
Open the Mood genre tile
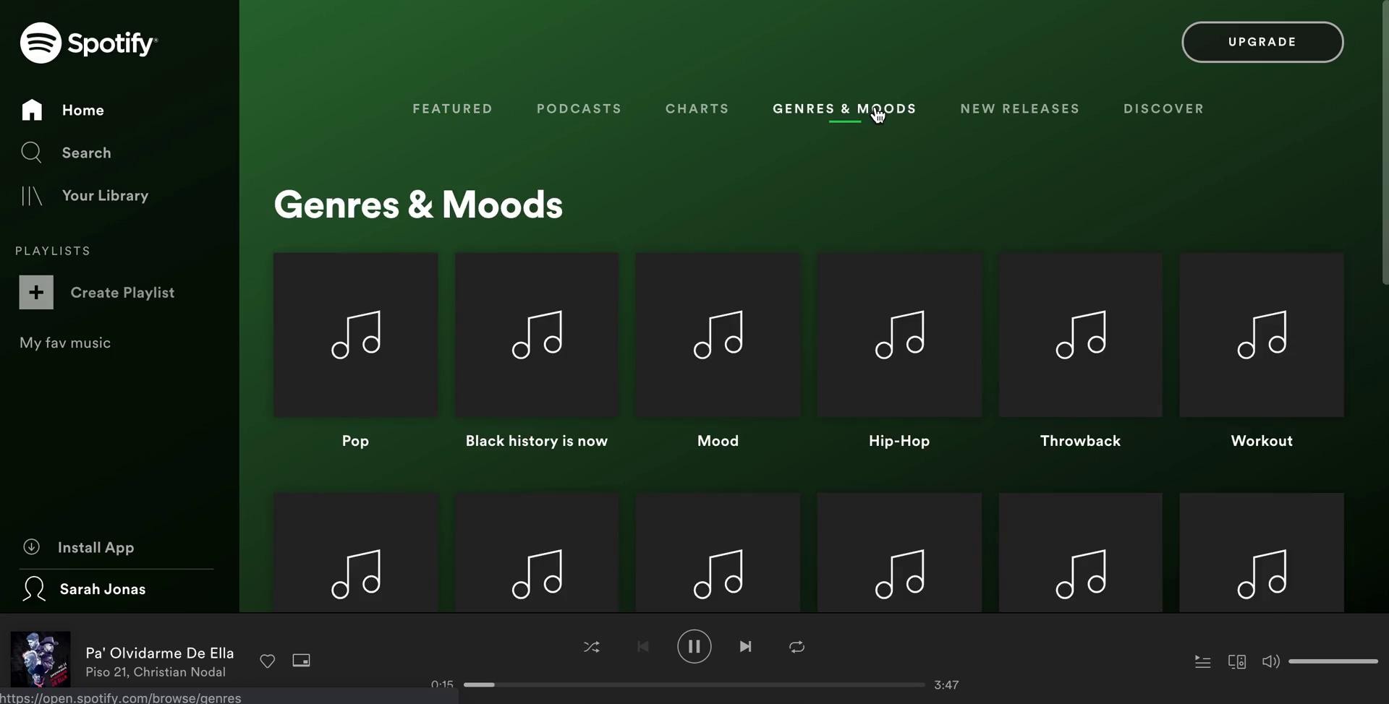718,335
